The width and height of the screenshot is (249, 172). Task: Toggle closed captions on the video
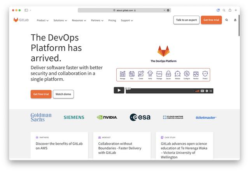coord(202,91)
